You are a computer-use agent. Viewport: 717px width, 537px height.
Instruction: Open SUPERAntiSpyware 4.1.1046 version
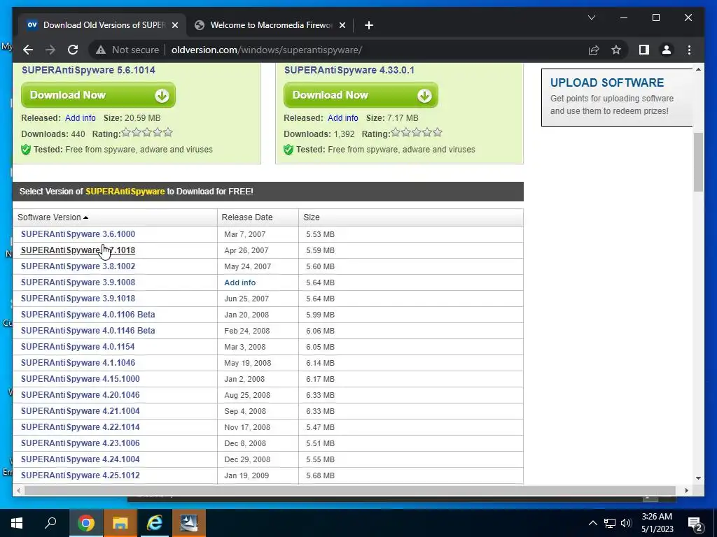(x=78, y=363)
